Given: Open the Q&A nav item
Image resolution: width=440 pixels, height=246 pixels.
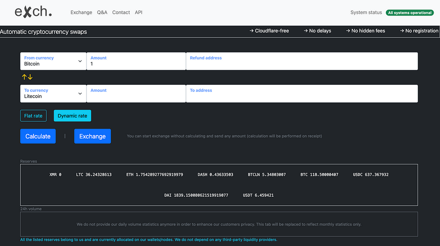Looking at the screenshot, I should tap(102, 12).
